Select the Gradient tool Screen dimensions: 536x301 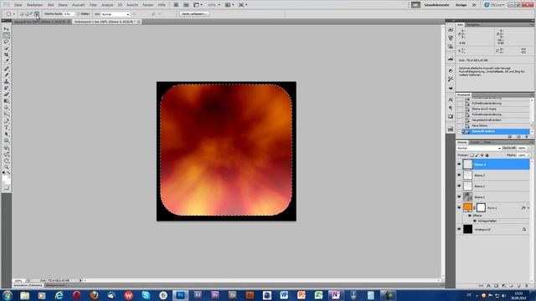pos(6,101)
